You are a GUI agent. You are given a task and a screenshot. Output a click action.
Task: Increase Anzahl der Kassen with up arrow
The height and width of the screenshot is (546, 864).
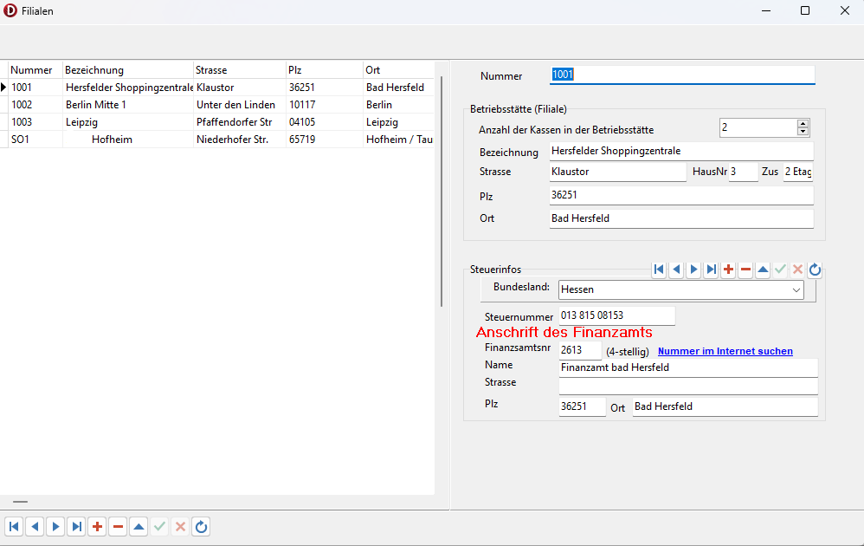[803, 124]
